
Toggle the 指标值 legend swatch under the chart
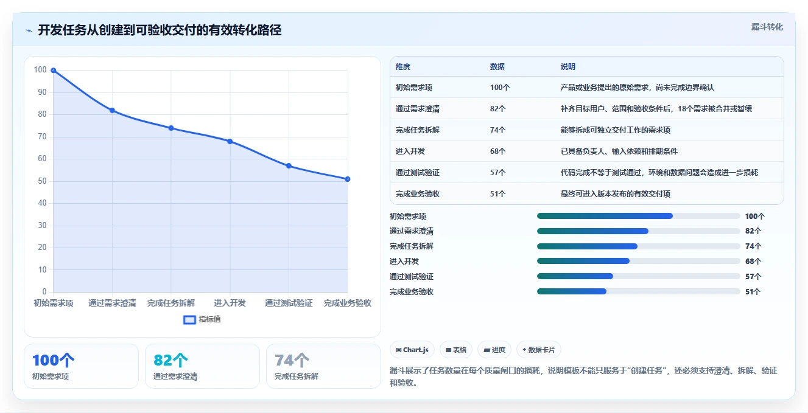click(189, 319)
